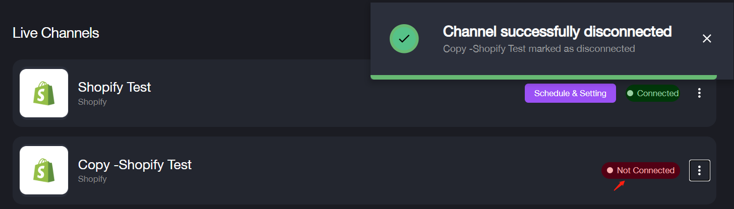The height and width of the screenshot is (209, 734).
Task: Click the Shopify logo beside Shopify Test
Action: (x=44, y=93)
